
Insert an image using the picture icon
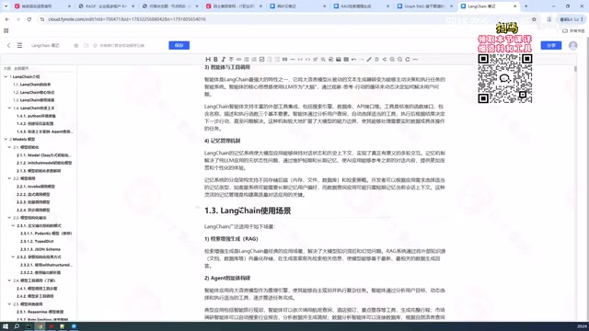(x=339, y=59)
